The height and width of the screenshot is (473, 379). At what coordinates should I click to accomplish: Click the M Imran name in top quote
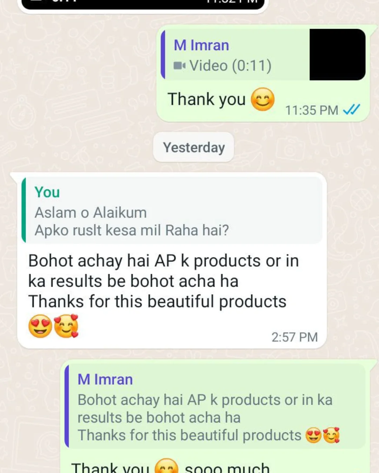[201, 45]
